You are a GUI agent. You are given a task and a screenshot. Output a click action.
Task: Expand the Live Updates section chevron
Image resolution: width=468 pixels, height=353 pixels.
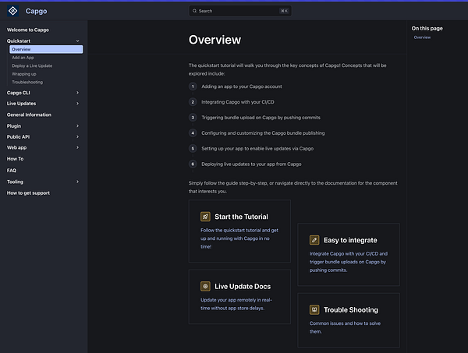[77, 104]
